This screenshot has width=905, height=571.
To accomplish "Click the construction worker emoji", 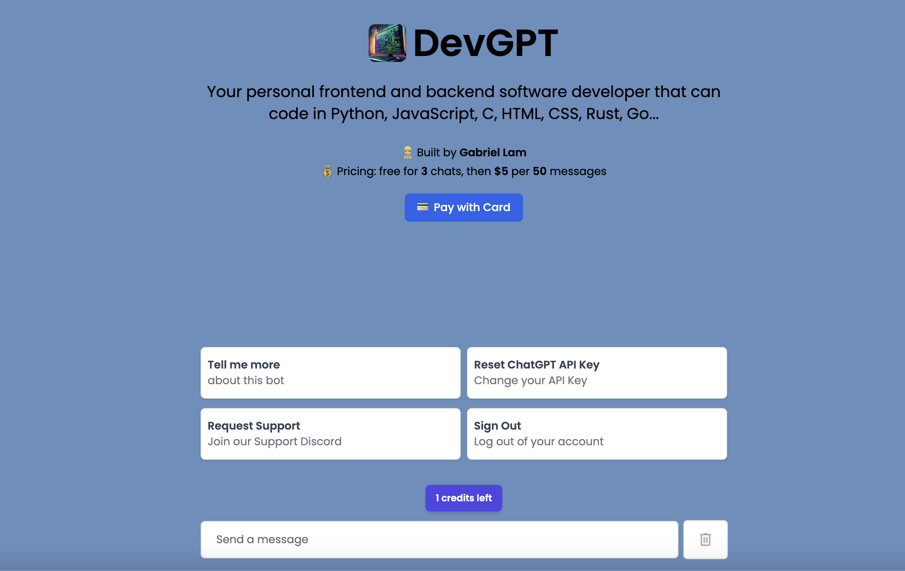I will click(407, 152).
